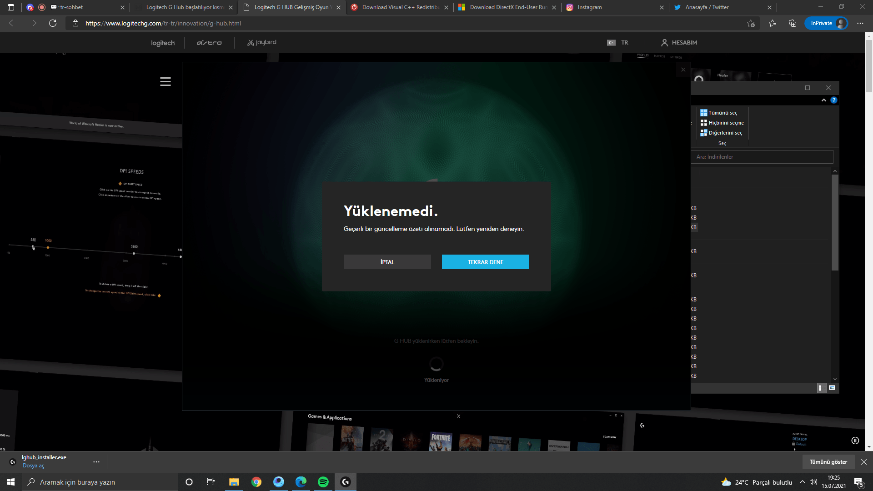The width and height of the screenshot is (873, 491).
Task: Click lghub_installer.exe in downloads bar
Action: [44, 457]
